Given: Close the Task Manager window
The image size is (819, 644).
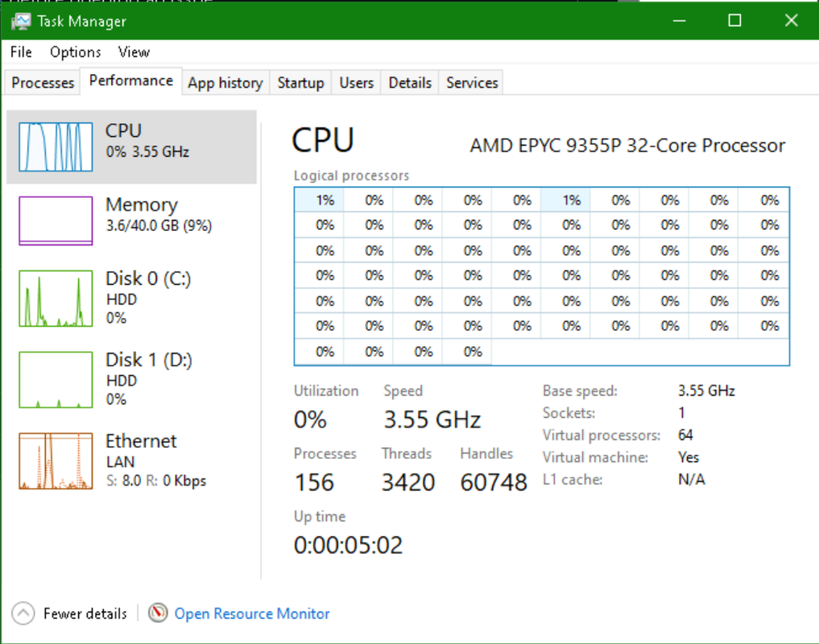Looking at the screenshot, I should (x=792, y=21).
